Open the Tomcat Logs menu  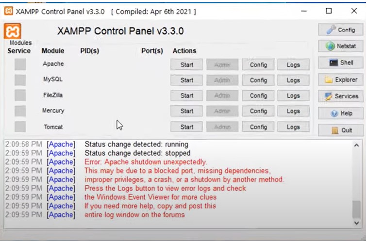tap(293, 127)
